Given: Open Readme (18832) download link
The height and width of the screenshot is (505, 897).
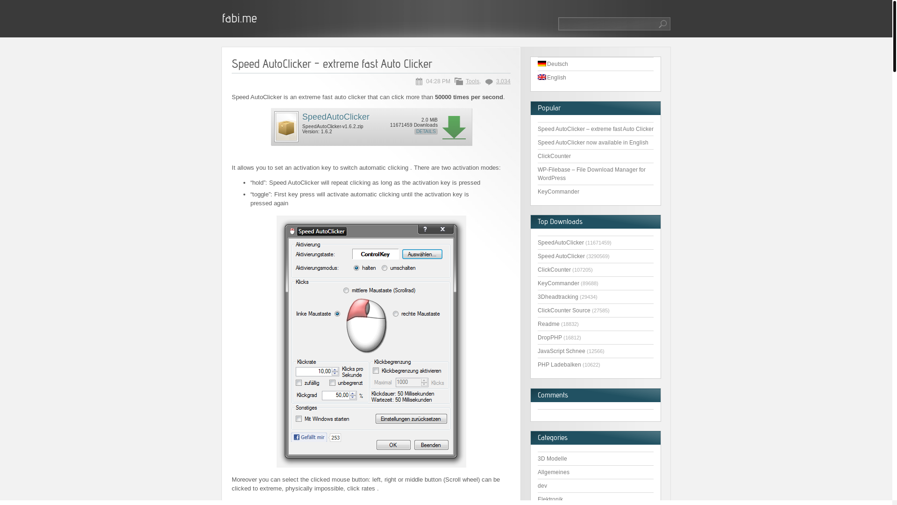Looking at the screenshot, I should pos(548,324).
